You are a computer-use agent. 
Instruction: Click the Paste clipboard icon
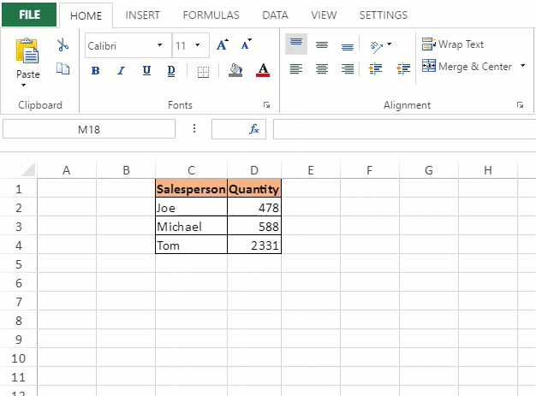[27, 50]
